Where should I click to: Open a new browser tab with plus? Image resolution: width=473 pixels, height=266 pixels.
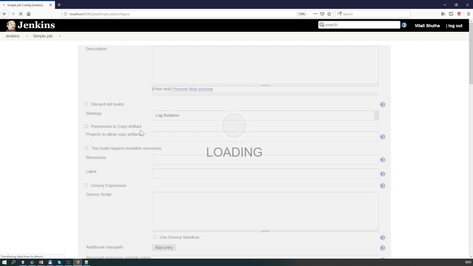[x=59, y=5]
